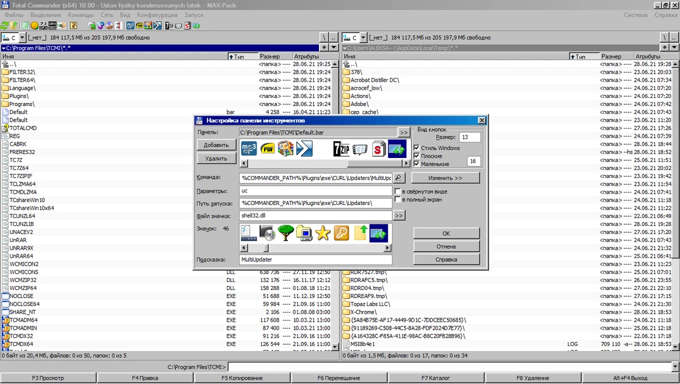Select the highlighted MultiUpdater icon in preview
The width and height of the screenshot is (680, 384).
(x=397, y=149)
